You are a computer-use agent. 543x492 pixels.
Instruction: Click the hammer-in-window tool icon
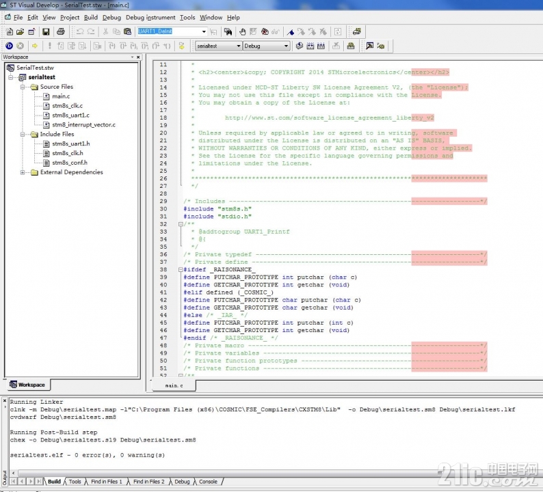(370, 46)
